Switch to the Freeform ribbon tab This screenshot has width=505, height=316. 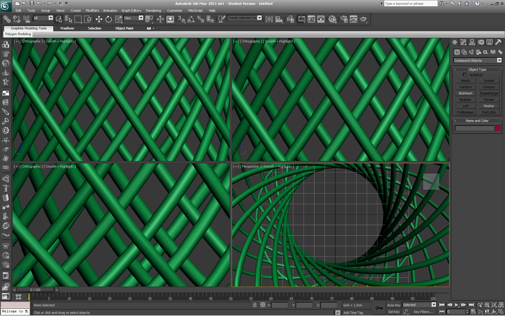(x=67, y=28)
